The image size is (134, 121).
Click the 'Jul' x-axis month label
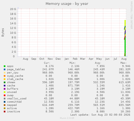coord(115,59)
